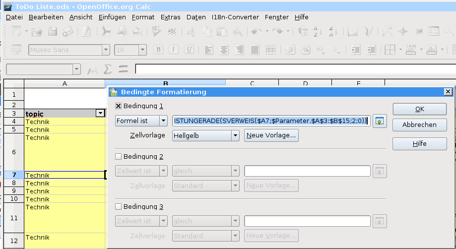Click the Undo arrow icon
Viewport: 456px width, 249px height.
257,31
